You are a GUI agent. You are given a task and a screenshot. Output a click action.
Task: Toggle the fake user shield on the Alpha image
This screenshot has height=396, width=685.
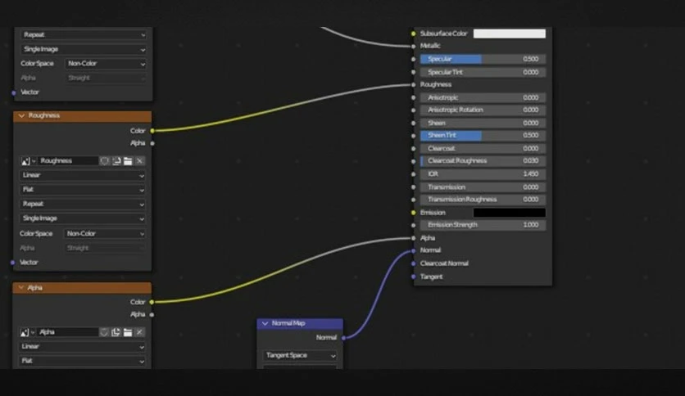click(104, 332)
